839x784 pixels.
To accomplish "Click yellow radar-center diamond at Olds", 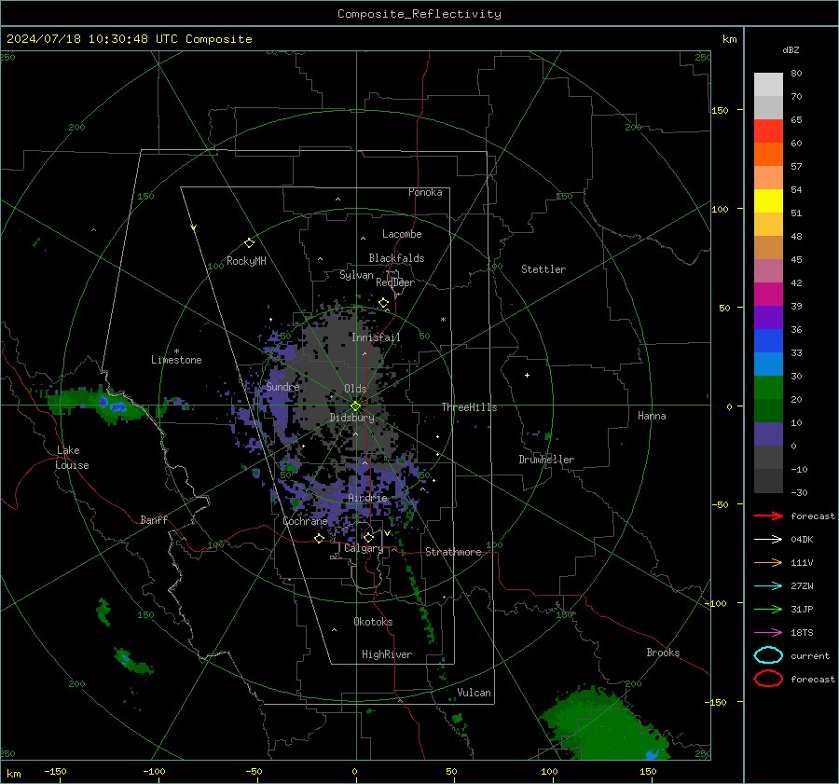I will click(355, 406).
